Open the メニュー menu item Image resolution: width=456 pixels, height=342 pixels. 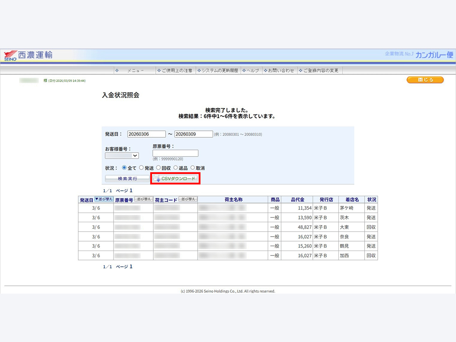pyautogui.click(x=135, y=71)
